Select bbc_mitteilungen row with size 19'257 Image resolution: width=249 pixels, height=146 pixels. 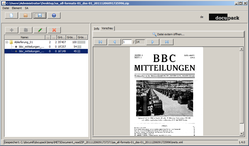(x=46, y=47)
